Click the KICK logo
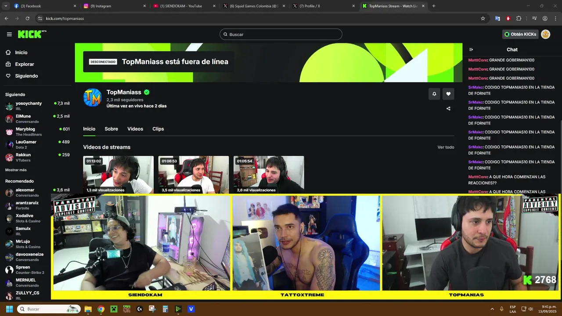 (32, 34)
